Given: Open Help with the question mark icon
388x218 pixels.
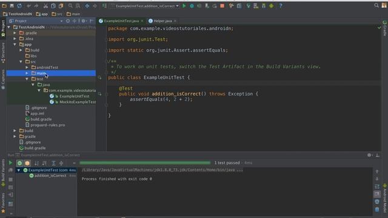Looking at the screenshot, I should pos(281,5).
